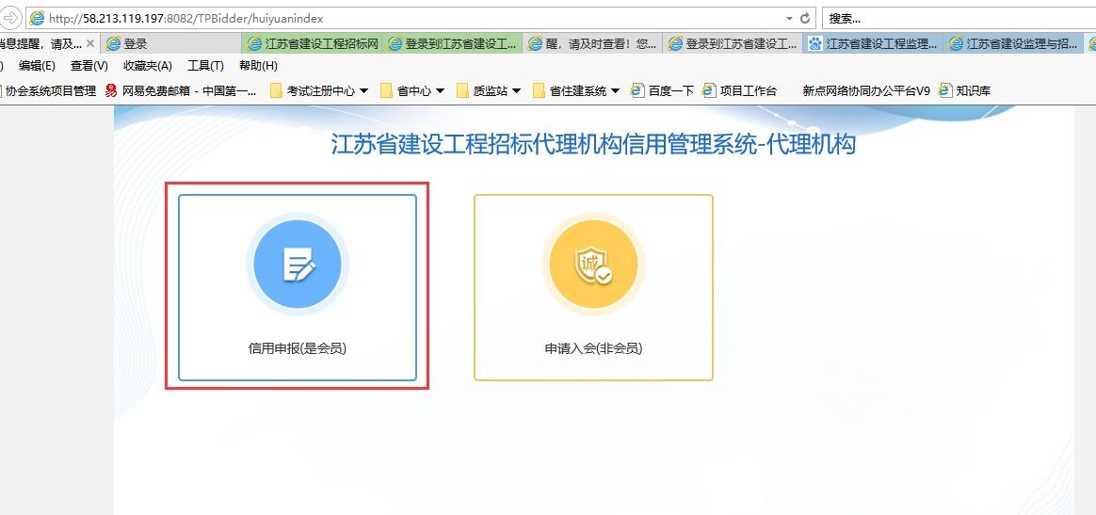
Task: Switch to 醒，请及时查看！您 tab
Action: pyautogui.click(x=593, y=44)
